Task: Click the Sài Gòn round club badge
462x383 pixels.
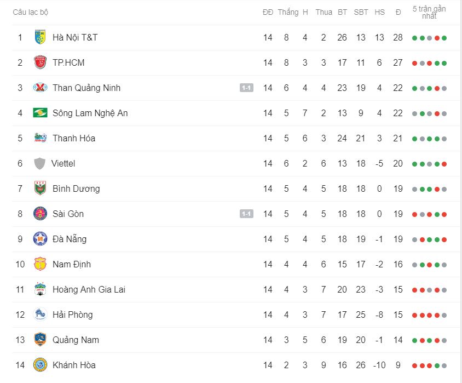Action: tap(40, 214)
